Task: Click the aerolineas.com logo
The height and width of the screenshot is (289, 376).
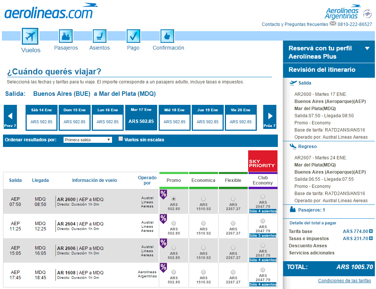Action: coord(51,11)
